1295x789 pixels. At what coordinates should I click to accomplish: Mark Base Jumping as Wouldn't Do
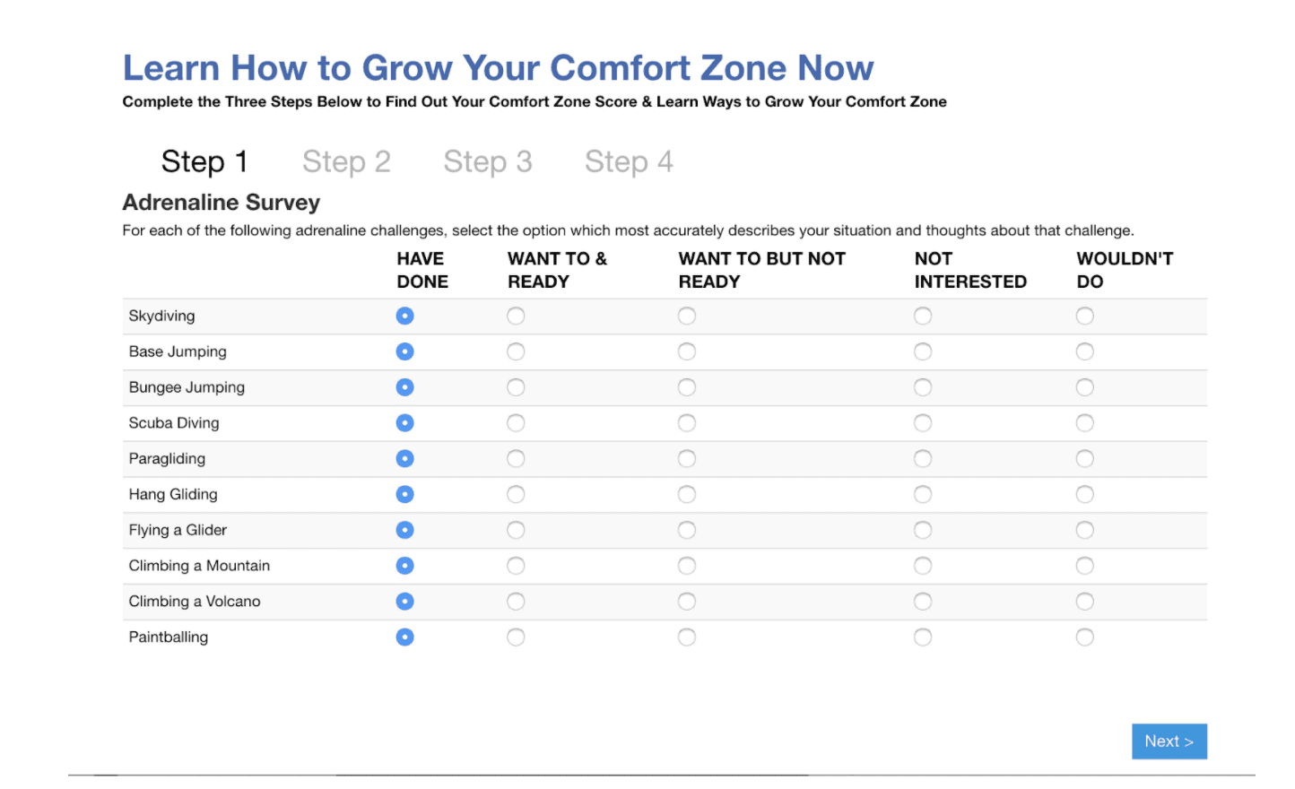[1085, 351]
